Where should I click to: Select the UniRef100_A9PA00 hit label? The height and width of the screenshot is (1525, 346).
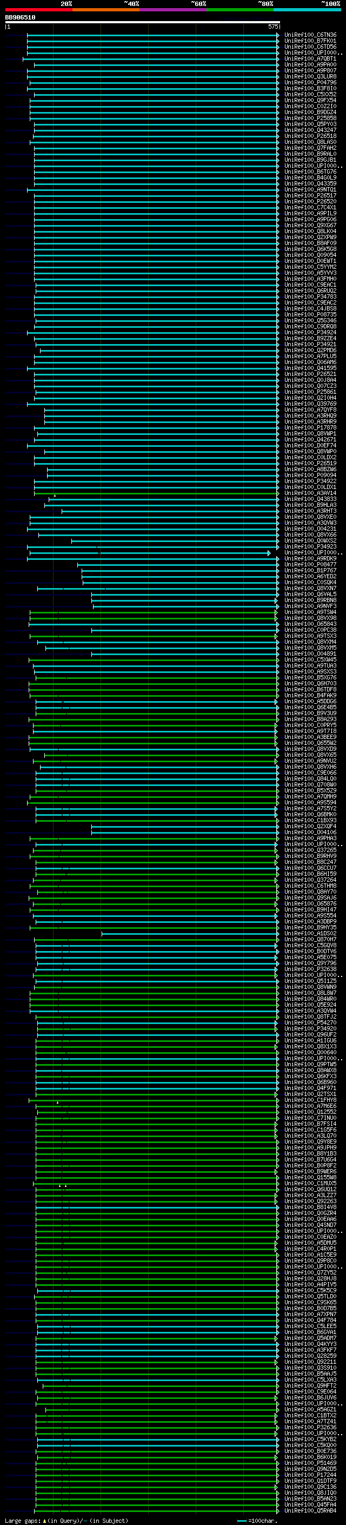(310, 64)
